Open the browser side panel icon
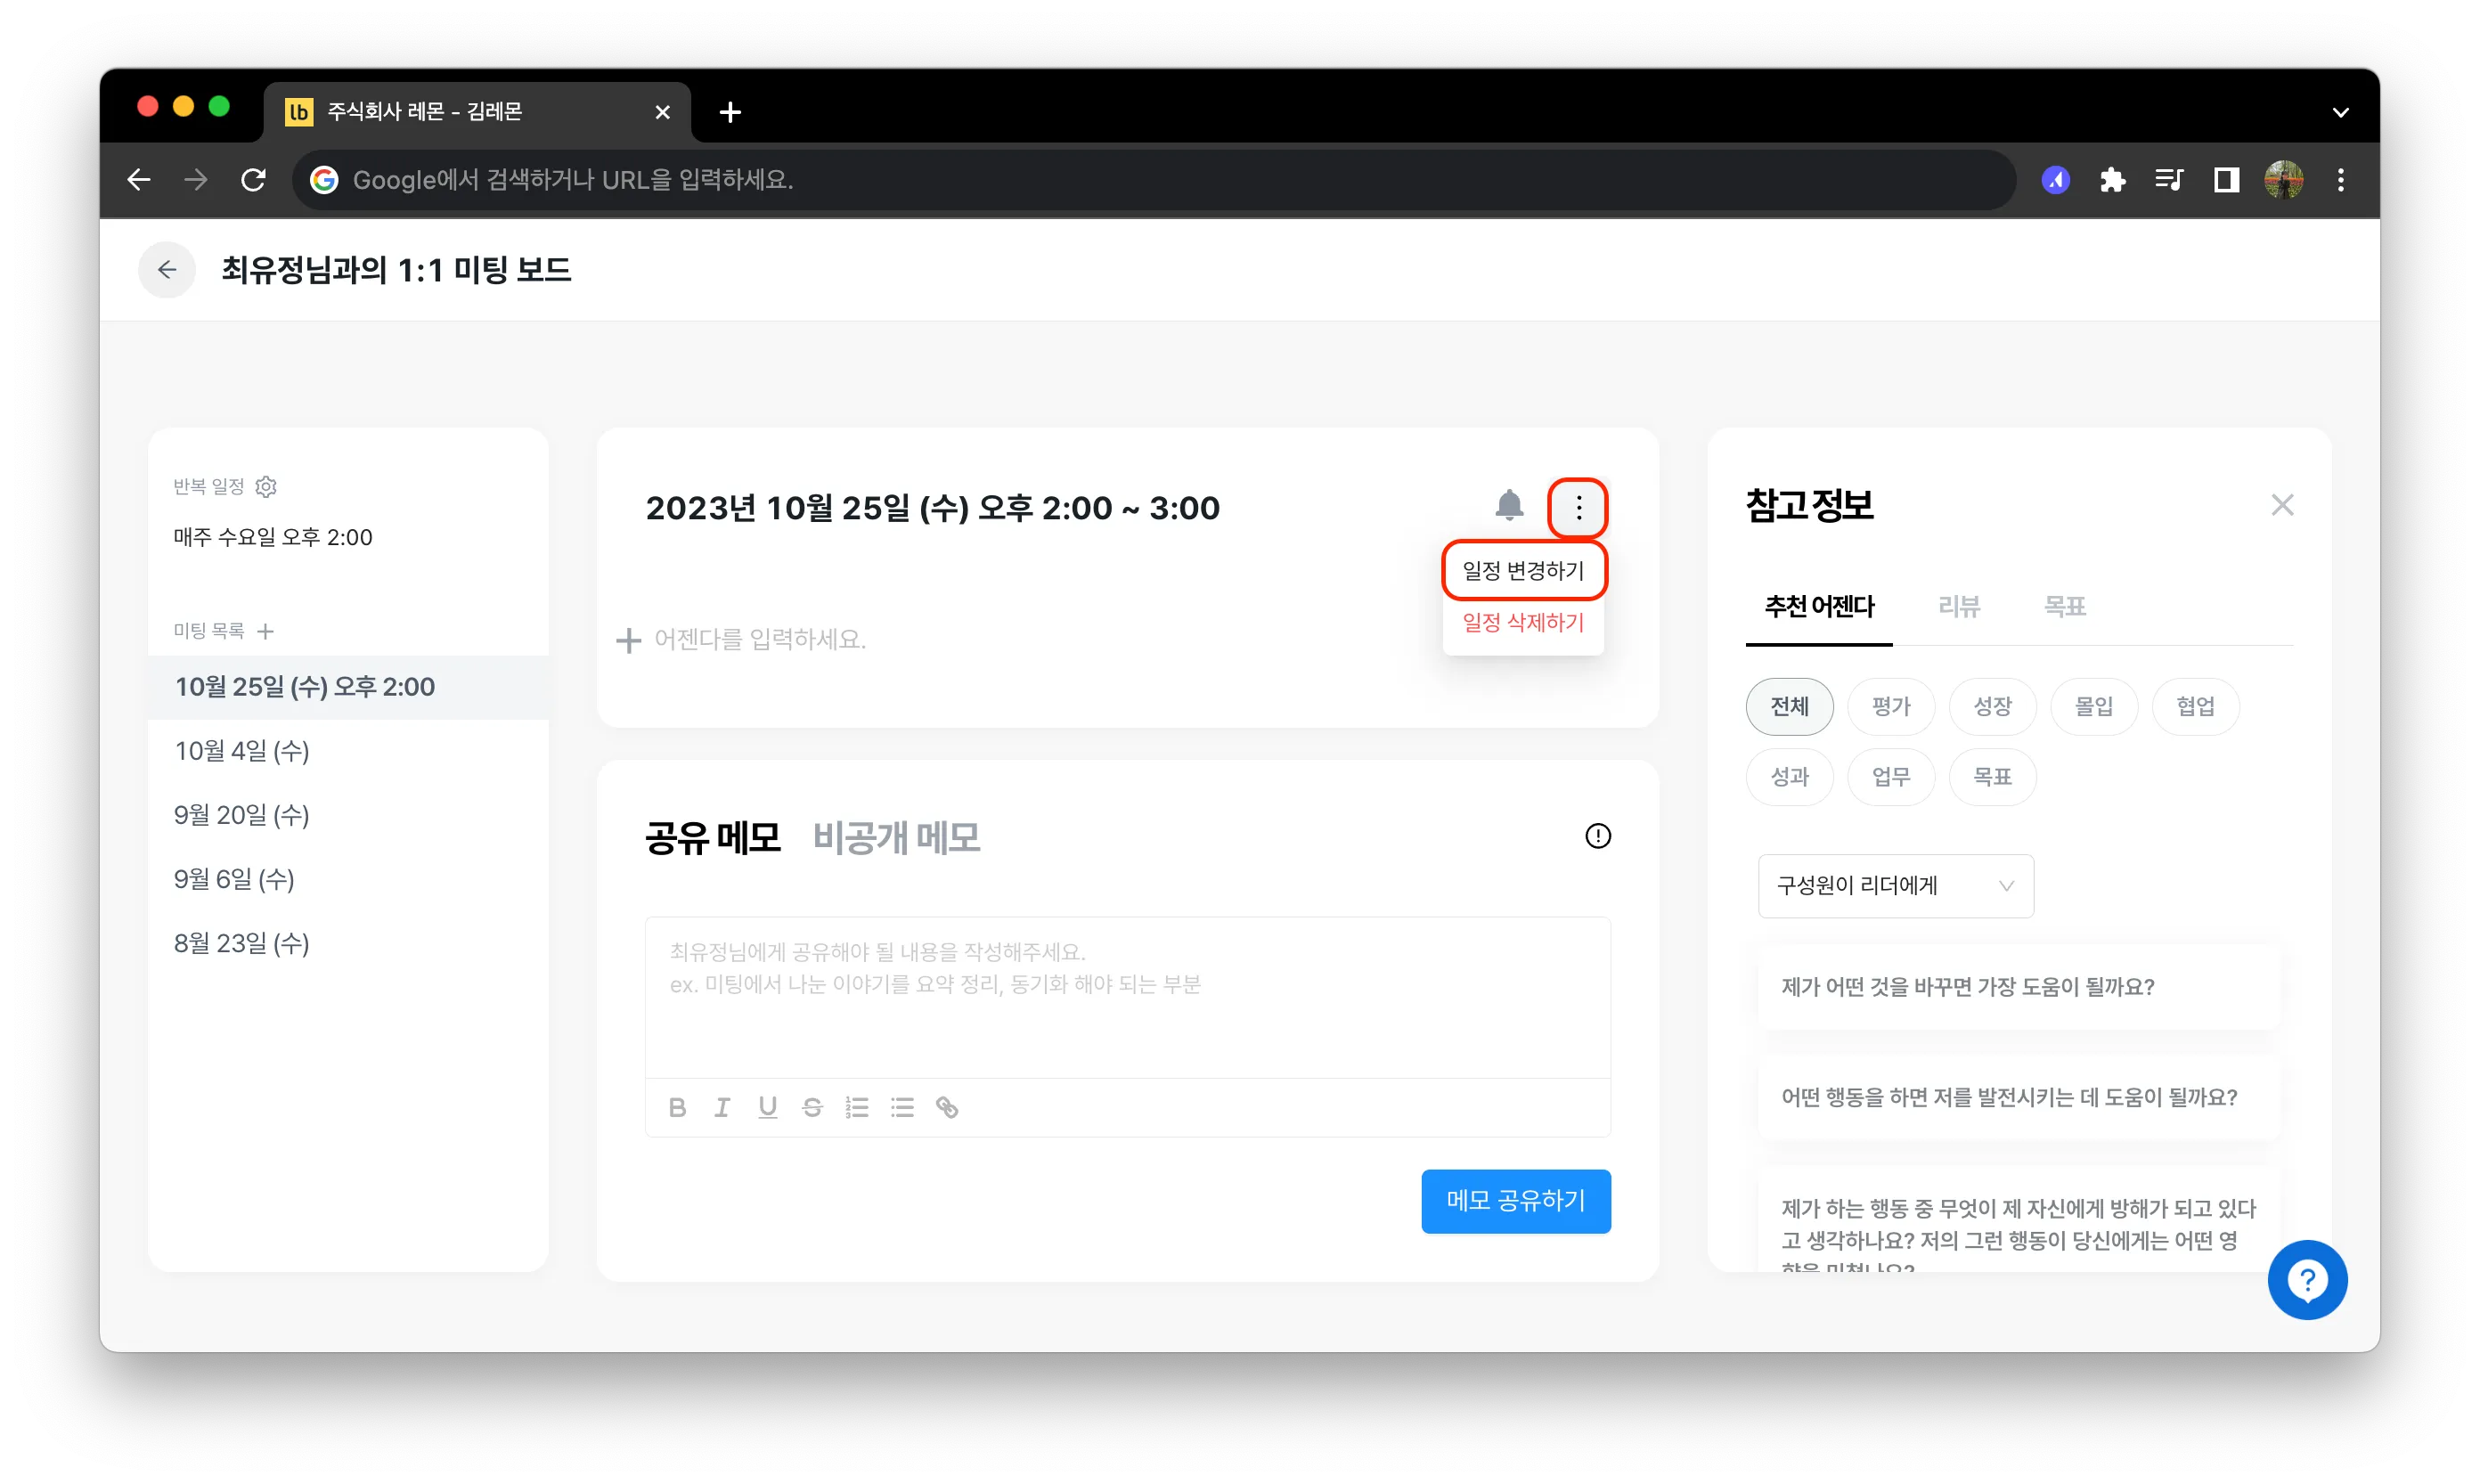2480x1484 pixels. coord(2226,180)
